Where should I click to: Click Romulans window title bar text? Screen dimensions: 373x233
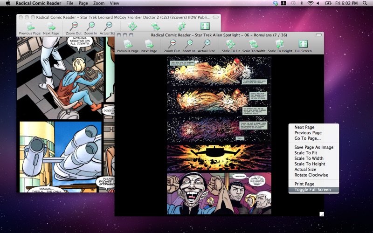tap(219, 35)
